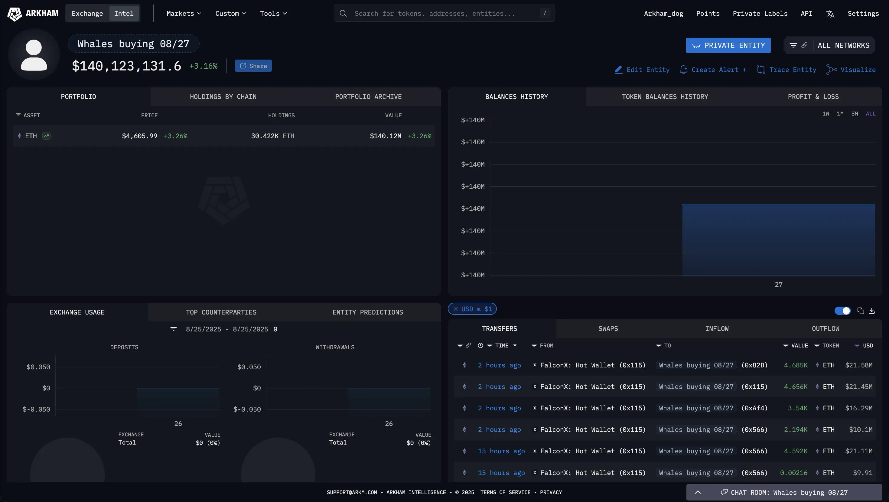The image size is (889, 502).
Task: Click the transfers table leading filter icon
Action: [x=460, y=346]
